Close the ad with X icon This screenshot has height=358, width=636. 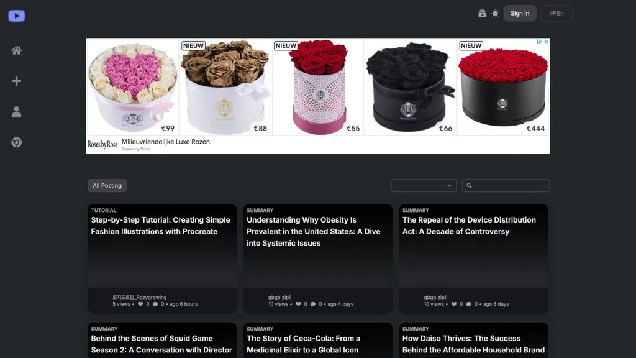(547, 42)
